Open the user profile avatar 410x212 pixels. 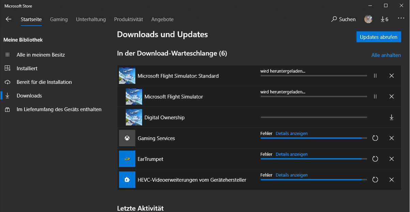368,19
